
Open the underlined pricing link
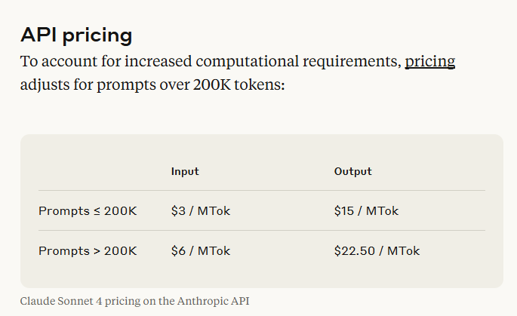click(x=430, y=62)
